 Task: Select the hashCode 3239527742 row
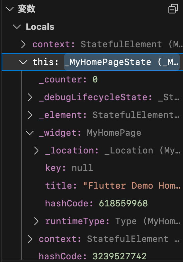pyautogui.click(x=92, y=256)
